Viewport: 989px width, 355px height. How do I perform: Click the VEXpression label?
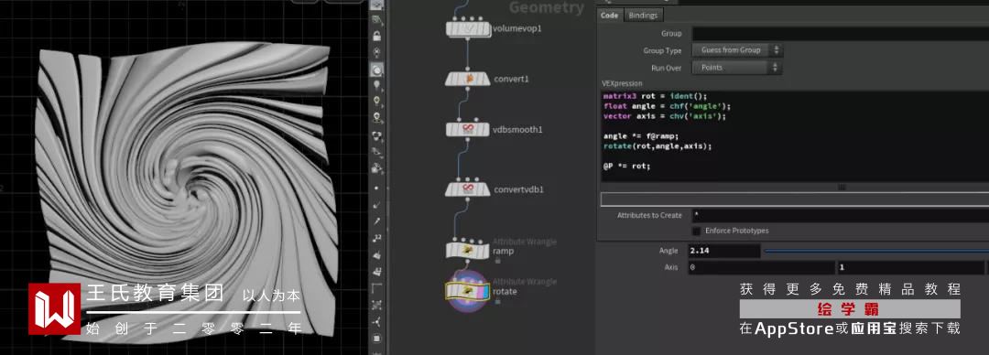621,83
